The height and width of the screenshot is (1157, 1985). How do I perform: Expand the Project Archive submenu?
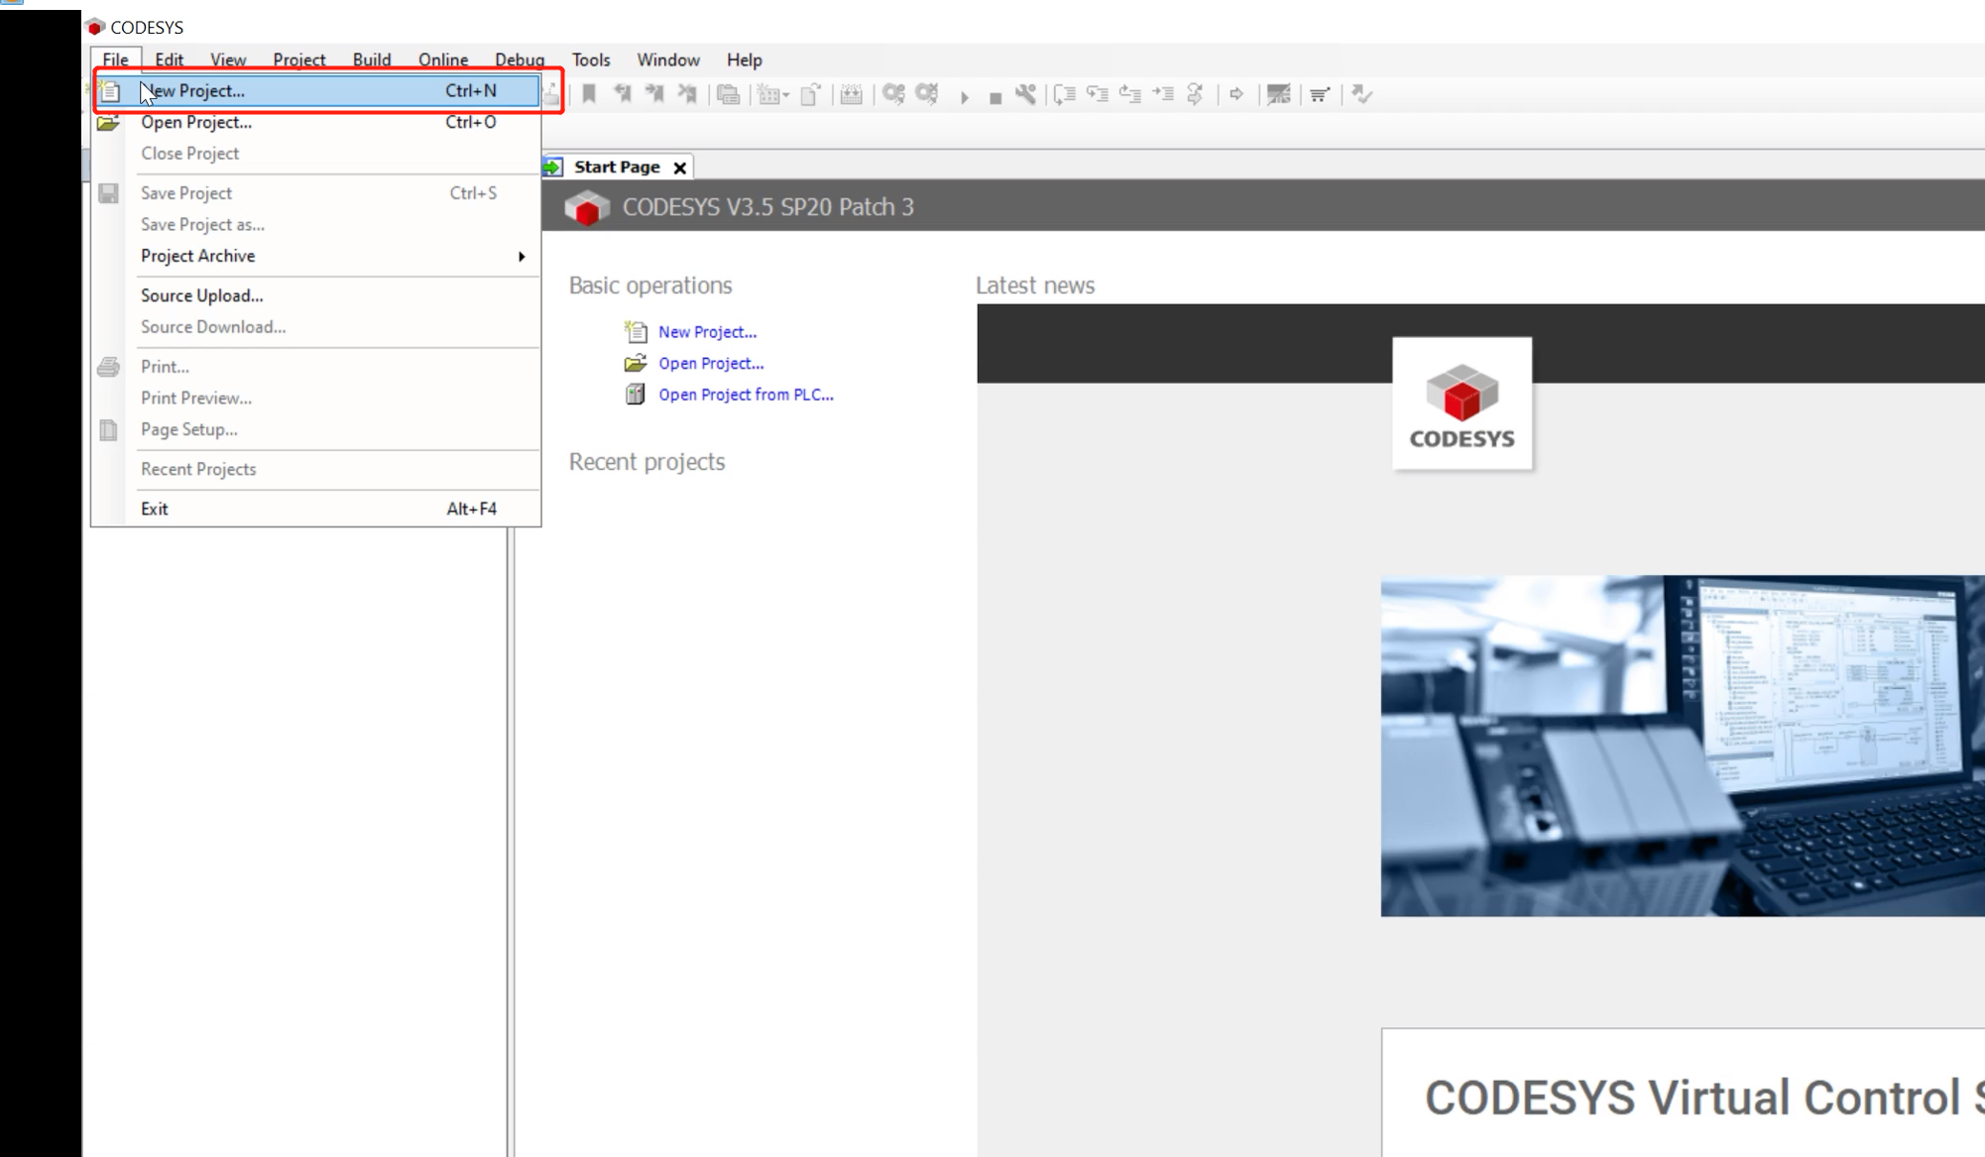[x=317, y=256]
